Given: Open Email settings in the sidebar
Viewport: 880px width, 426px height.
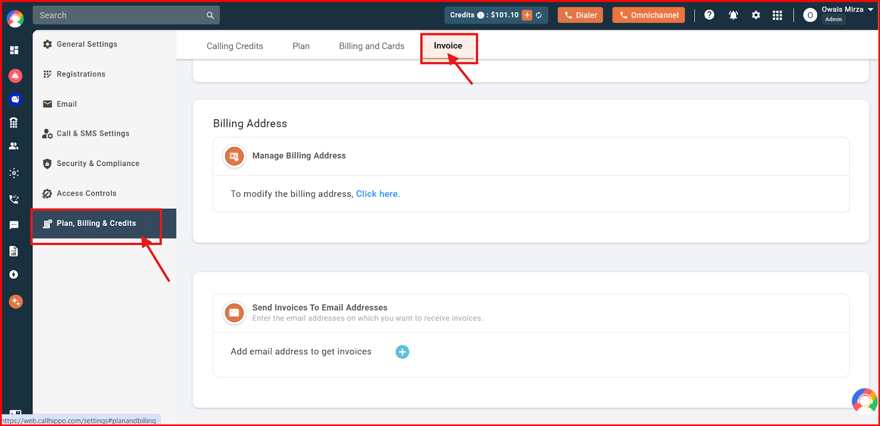Looking at the screenshot, I should (x=105, y=104).
